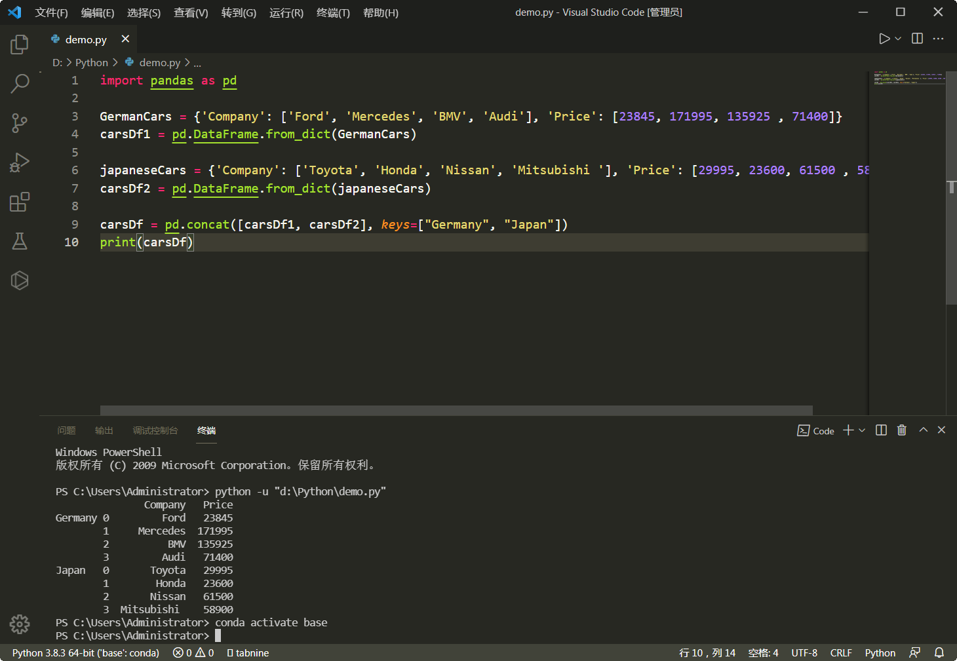Open the feedback icon in status bar
957x661 pixels.
(x=915, y=653)
